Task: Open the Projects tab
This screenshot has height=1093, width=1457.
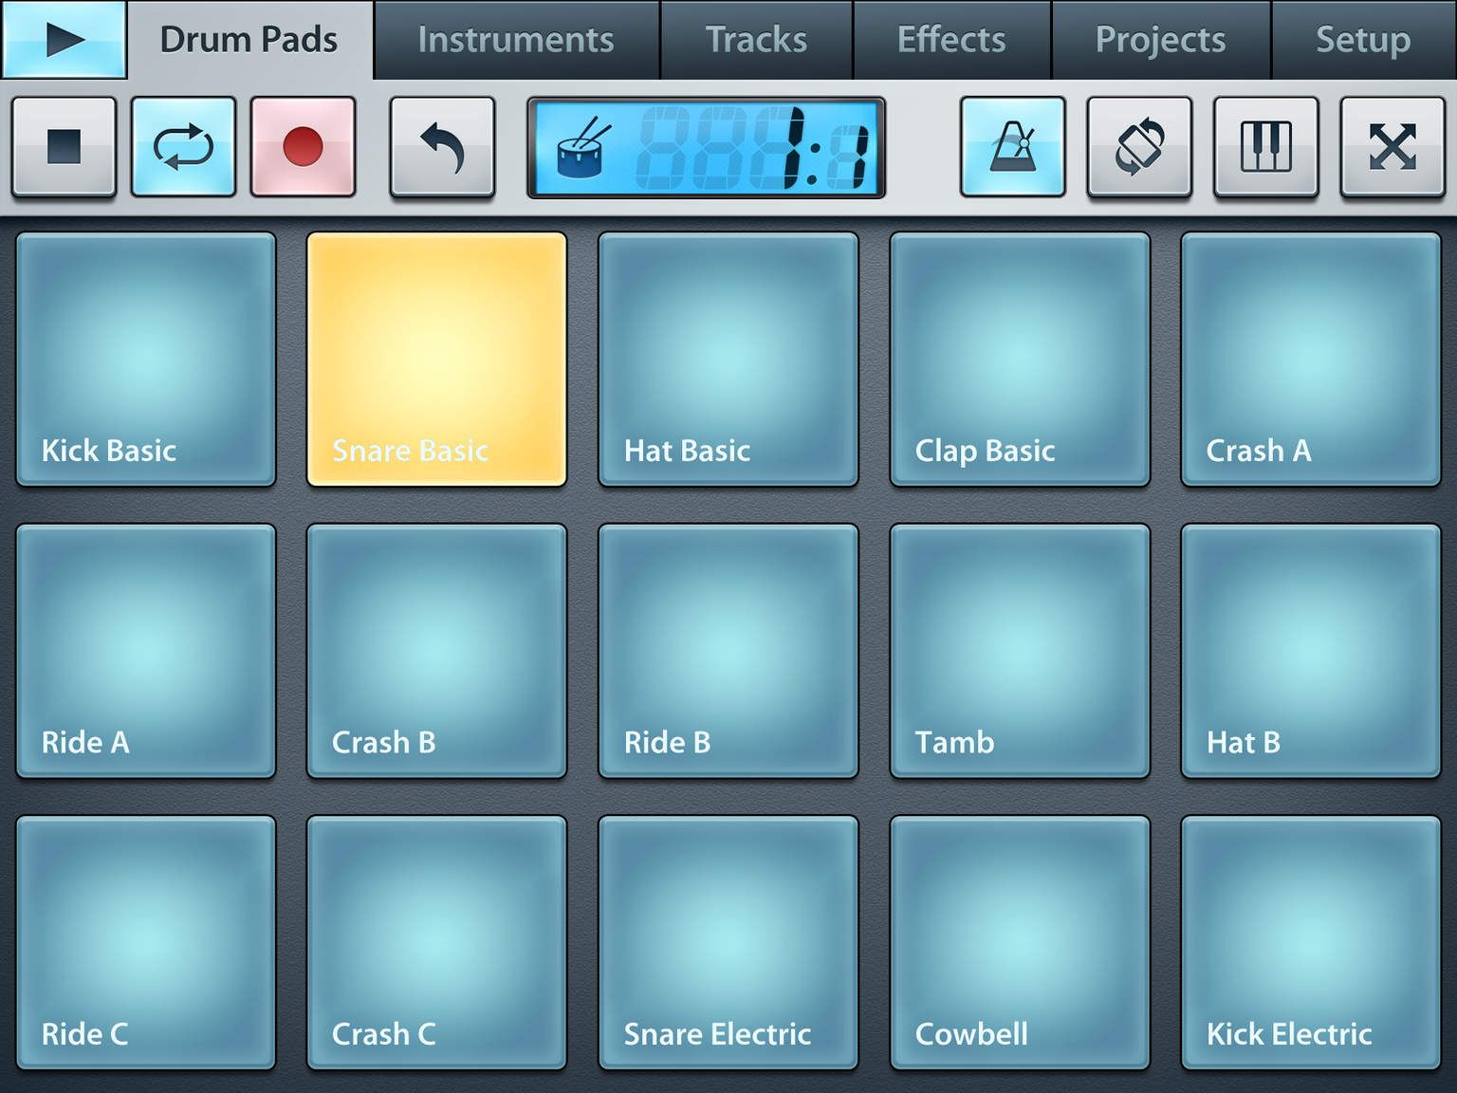Action: point(1160,40)
